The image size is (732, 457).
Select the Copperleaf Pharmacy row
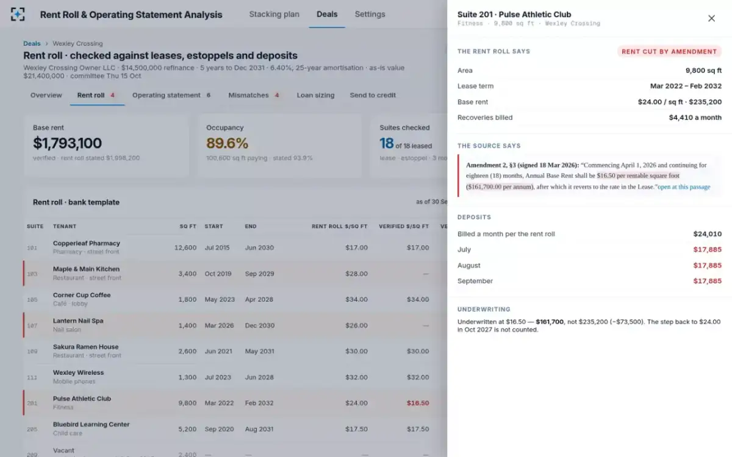click(x=235, y=247)
